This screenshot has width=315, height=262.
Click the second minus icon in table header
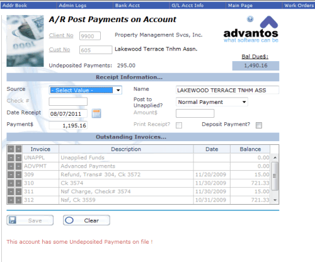point(18,149)
